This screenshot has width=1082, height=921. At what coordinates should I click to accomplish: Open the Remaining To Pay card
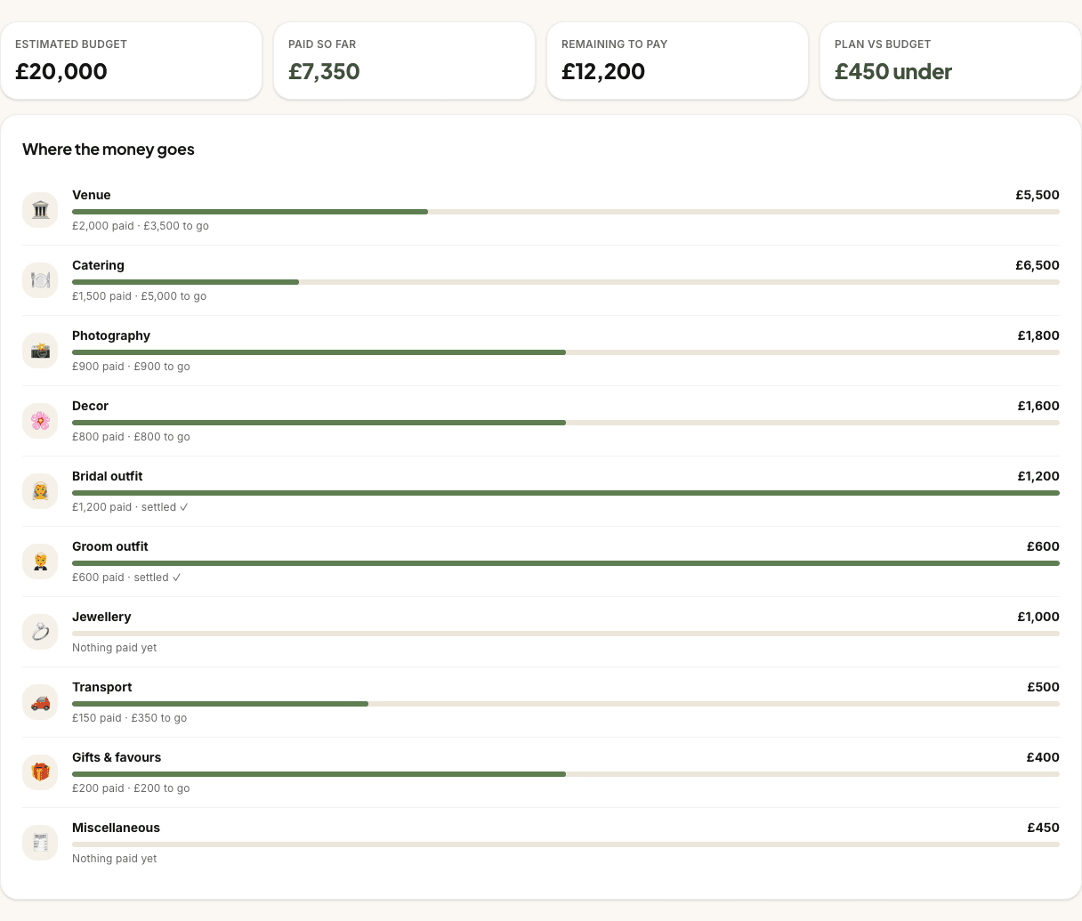pos(677,61)
